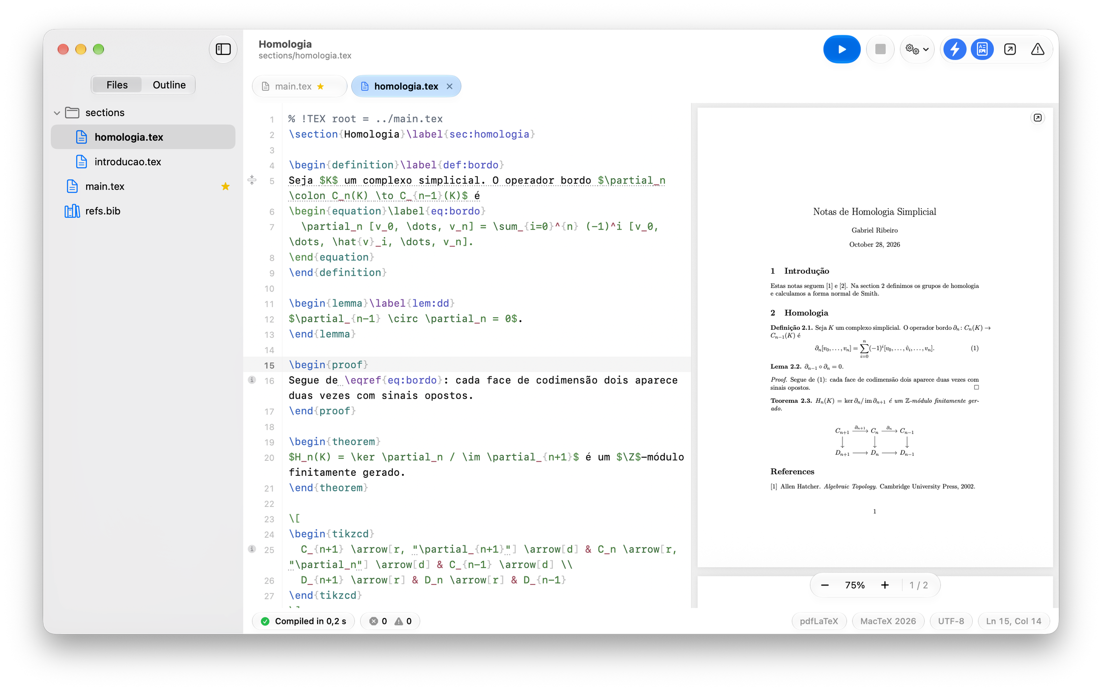The image size is (1102, 691).
Task: Click the errors and warnings counter
Action: pos(390,621)
